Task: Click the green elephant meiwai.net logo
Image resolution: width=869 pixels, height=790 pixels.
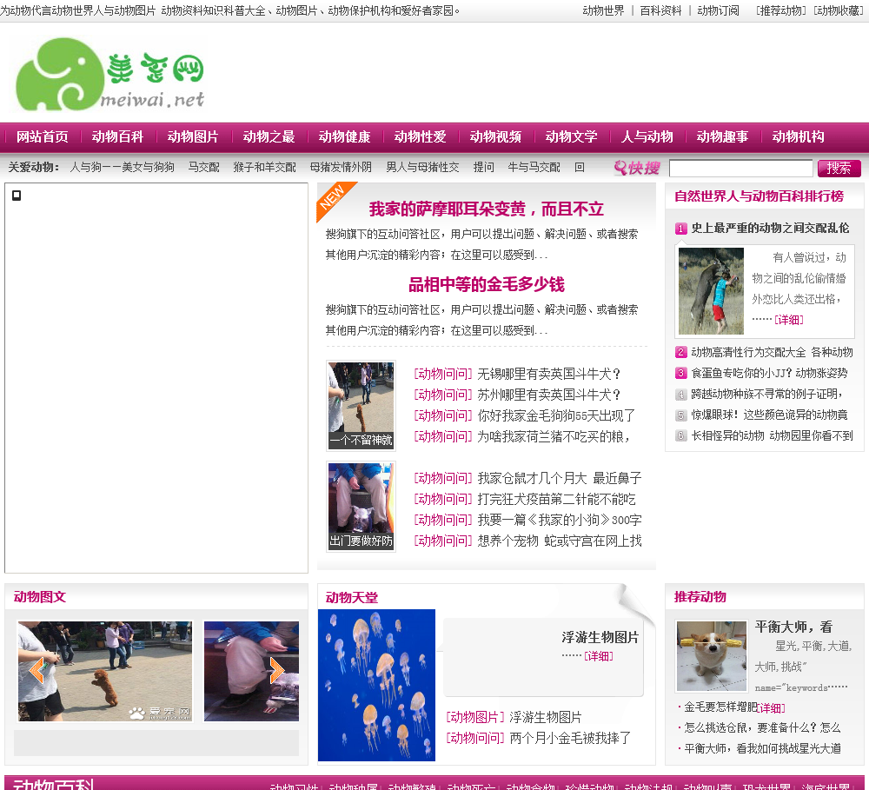Action: tap(110, 74)
